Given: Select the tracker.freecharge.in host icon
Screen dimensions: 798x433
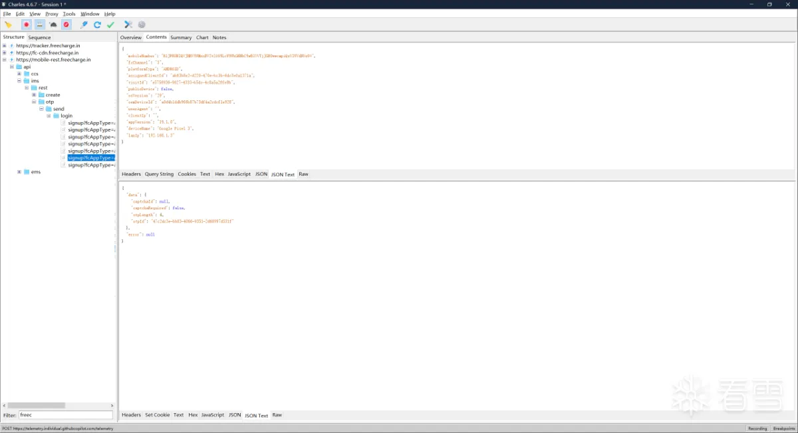Looking at the screenshot, I should pos(11,46).
